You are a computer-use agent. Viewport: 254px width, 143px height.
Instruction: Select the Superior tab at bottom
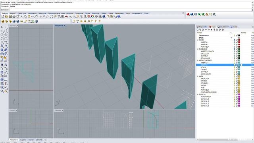click(23, 139)
